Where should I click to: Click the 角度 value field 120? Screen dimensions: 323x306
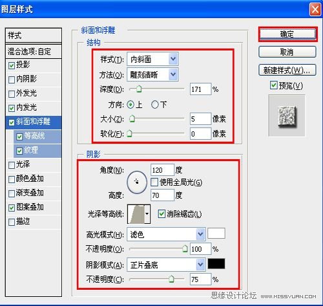[162, 170]
